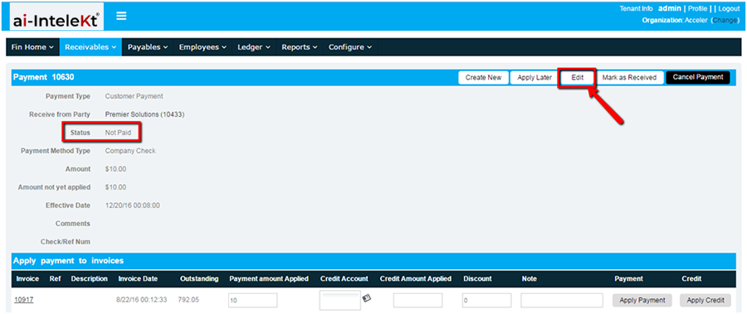Mark the payment as Received

(x=629, y=78)
